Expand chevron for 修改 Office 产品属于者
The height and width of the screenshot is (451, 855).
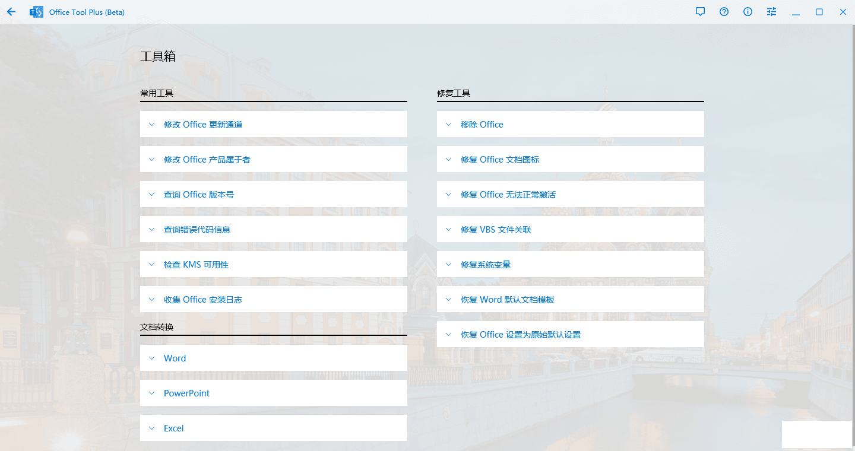[151, 160]
